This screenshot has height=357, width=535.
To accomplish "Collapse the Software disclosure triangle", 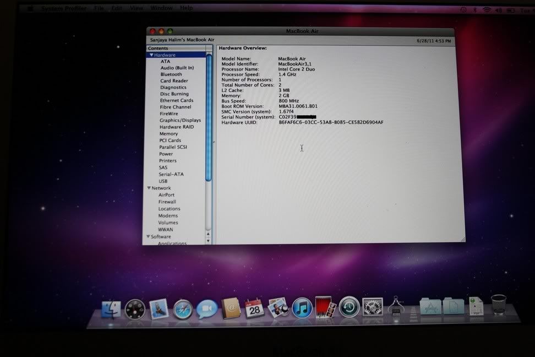I will [148, 236].
